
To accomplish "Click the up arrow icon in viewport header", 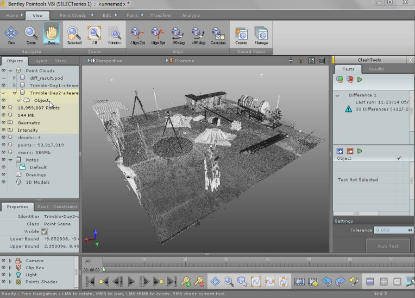I will (x=301, y=61).
